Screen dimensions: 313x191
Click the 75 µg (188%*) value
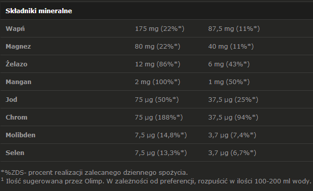tap(159, 118)
